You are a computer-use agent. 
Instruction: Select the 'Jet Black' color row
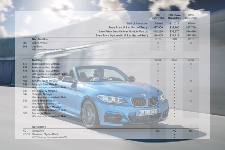pyautogui.click(x=111, y=47)
